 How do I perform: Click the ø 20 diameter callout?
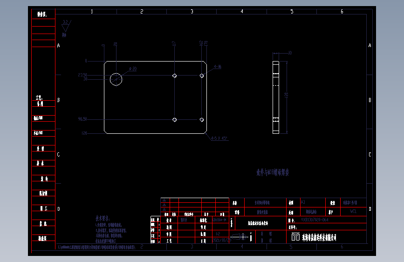tap(133, 69)
